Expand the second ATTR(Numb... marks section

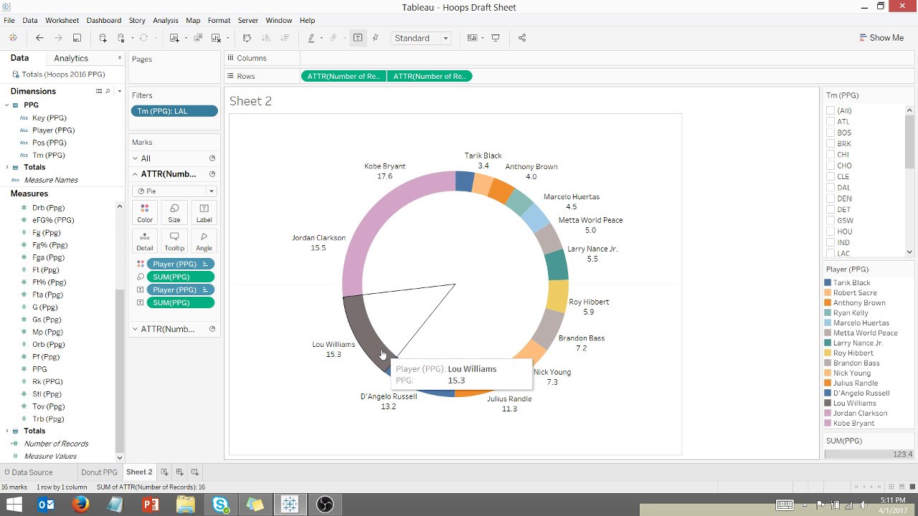click(136, 329)
